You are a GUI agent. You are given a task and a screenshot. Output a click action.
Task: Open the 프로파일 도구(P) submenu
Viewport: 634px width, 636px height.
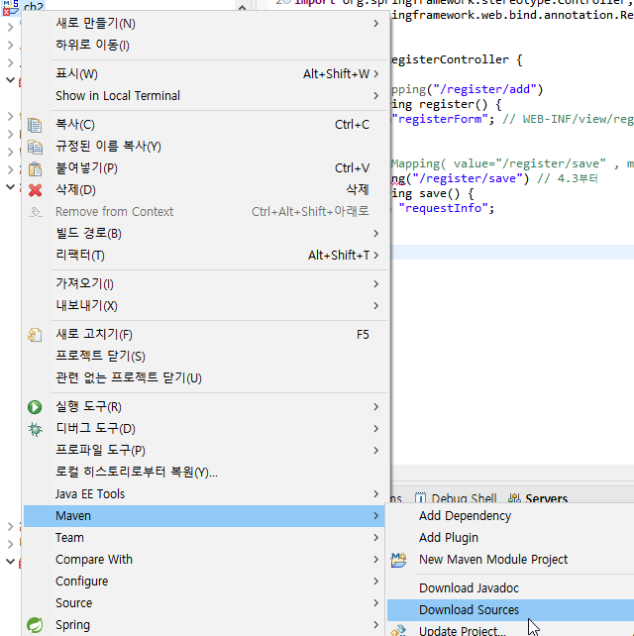204,451
